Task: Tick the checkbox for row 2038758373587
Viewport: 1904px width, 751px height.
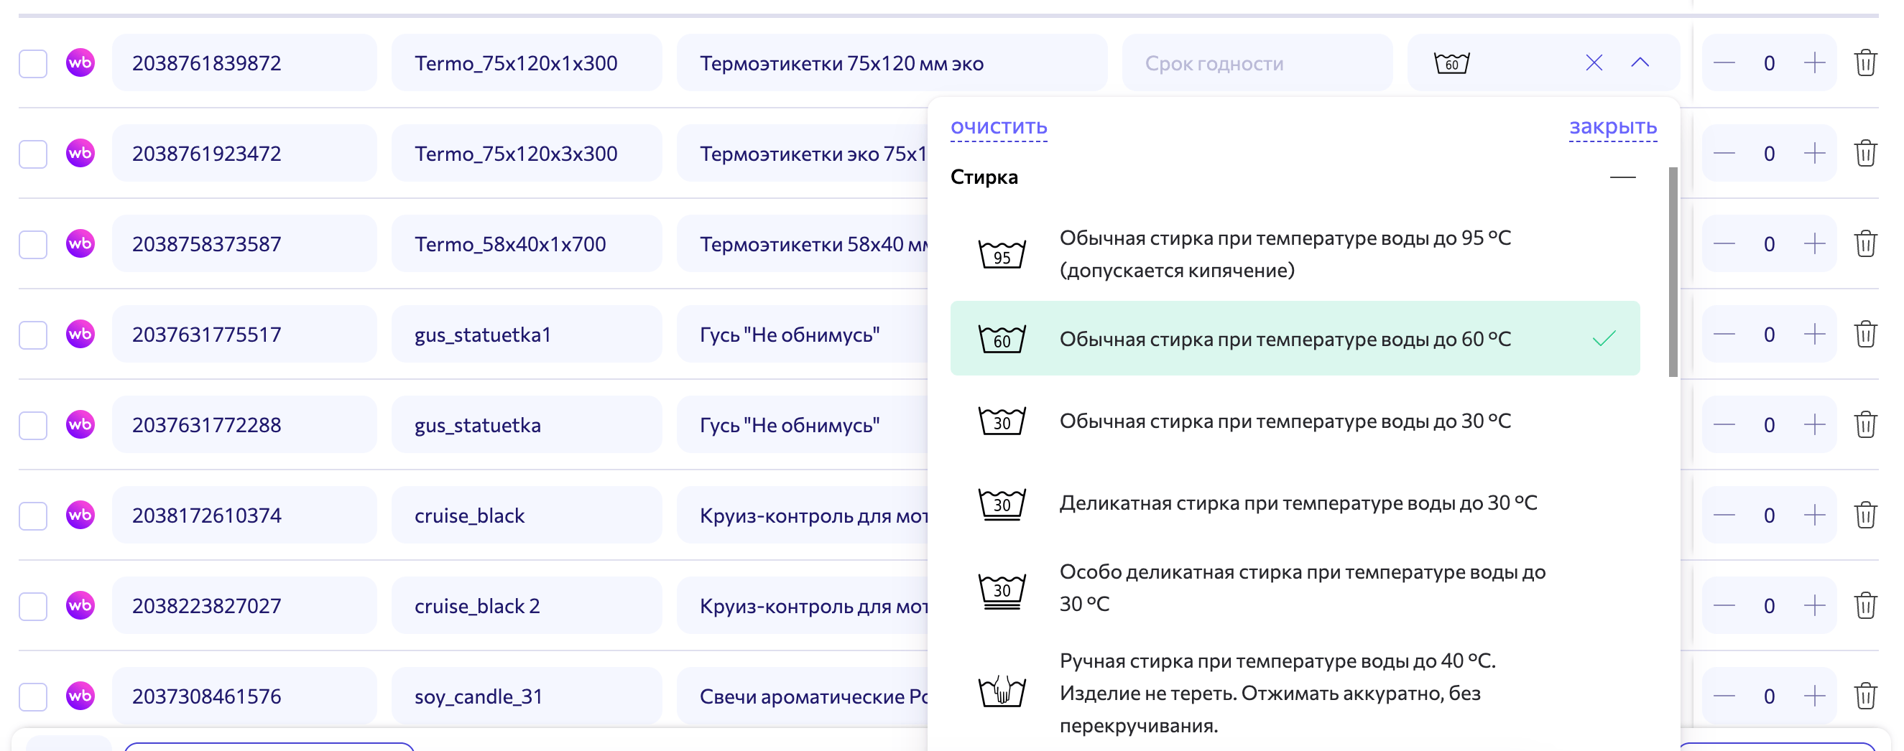Action: pyautogui.click(x=33, y=244)
